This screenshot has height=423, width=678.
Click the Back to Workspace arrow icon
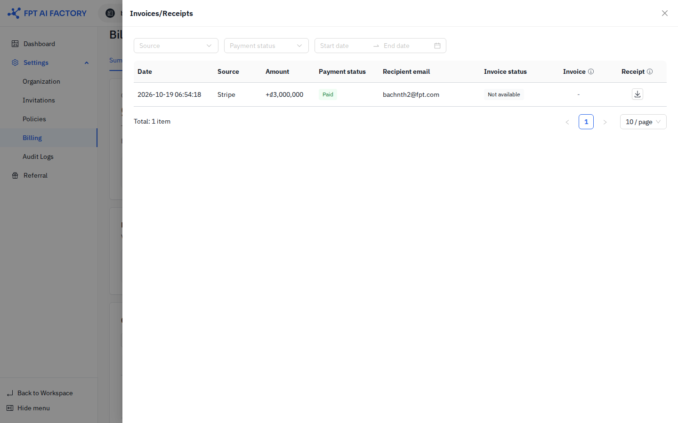(10, 393)
